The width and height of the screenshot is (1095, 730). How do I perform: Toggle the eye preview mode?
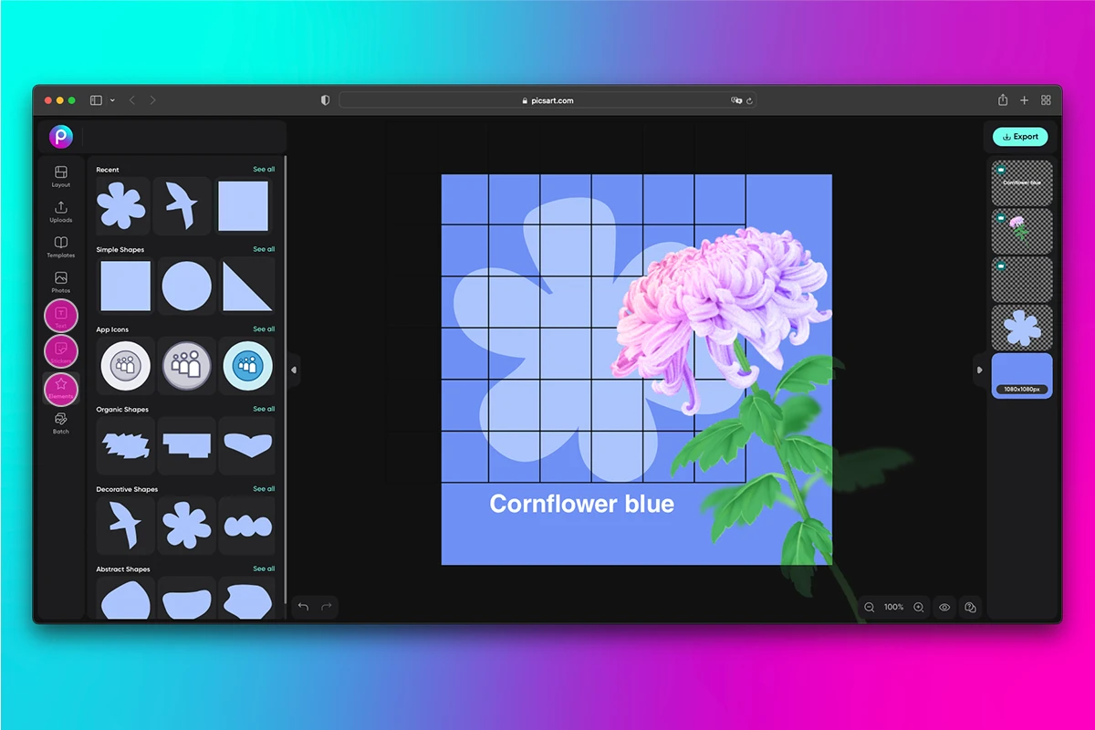point(944,607)
